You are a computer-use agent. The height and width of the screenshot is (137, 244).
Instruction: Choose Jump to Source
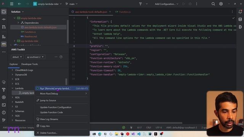(x=62, y=100)
